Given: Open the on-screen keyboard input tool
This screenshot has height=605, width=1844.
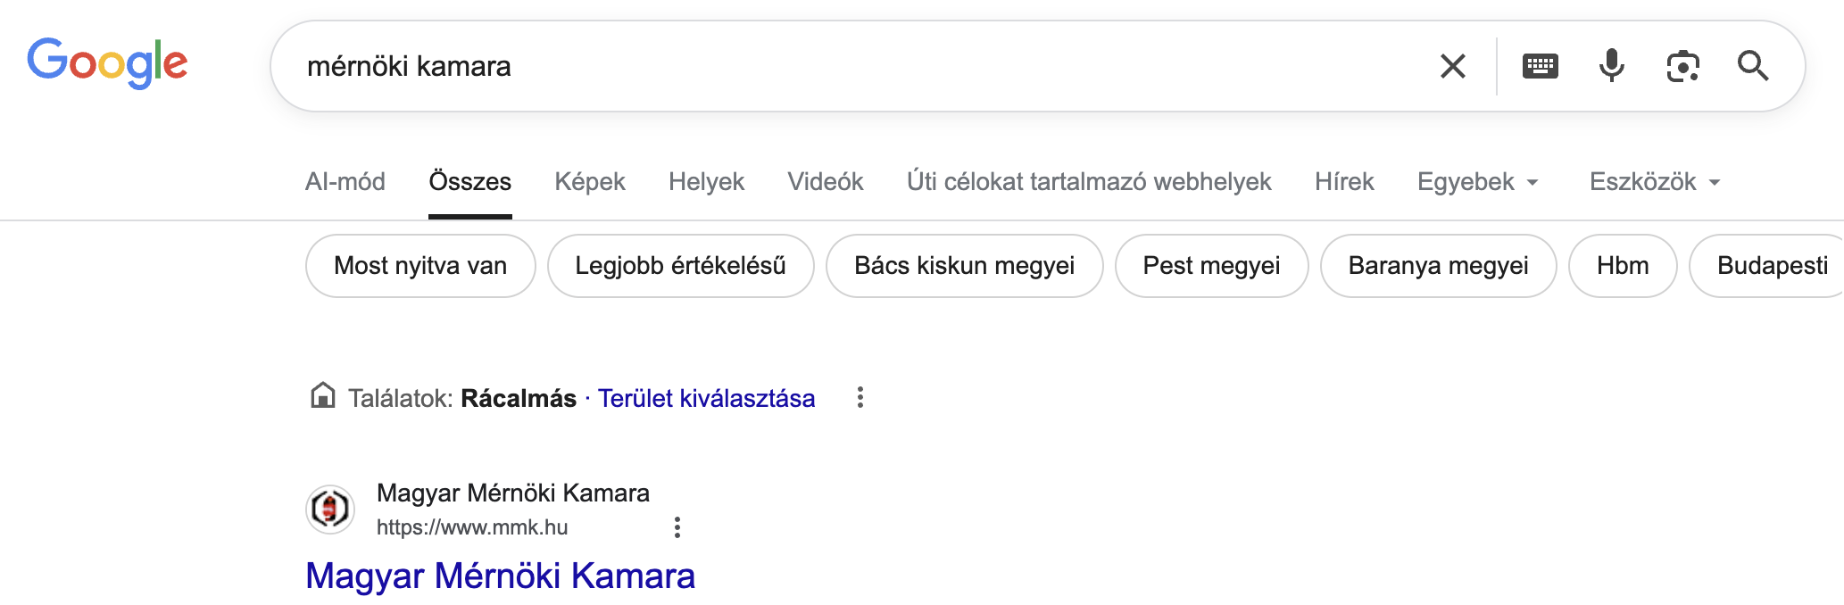Looking at the screenshot, I should click(1540, 66).
